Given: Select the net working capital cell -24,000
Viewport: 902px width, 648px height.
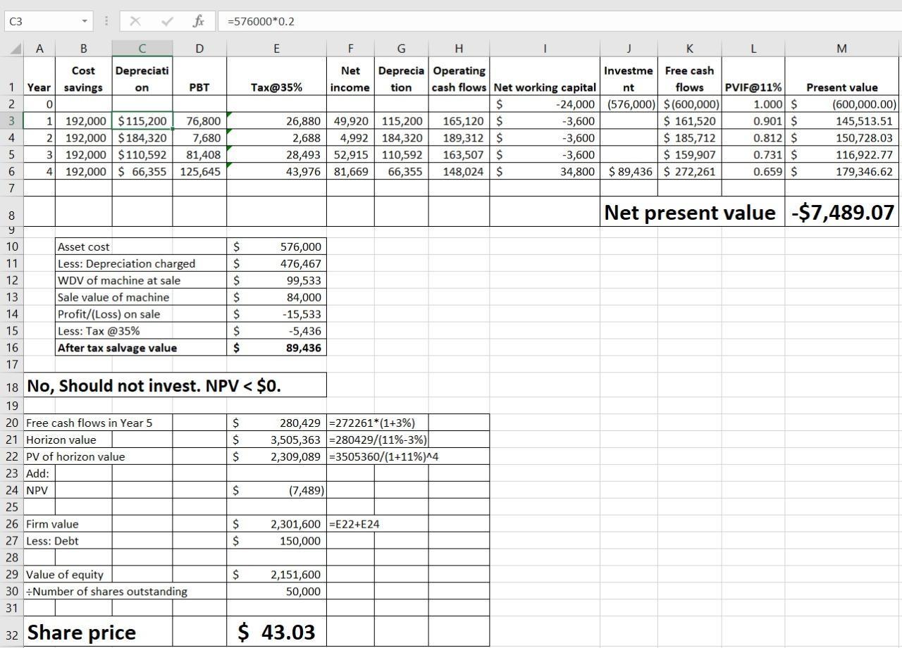Looking at the screenshot, I should click(545, 104).
